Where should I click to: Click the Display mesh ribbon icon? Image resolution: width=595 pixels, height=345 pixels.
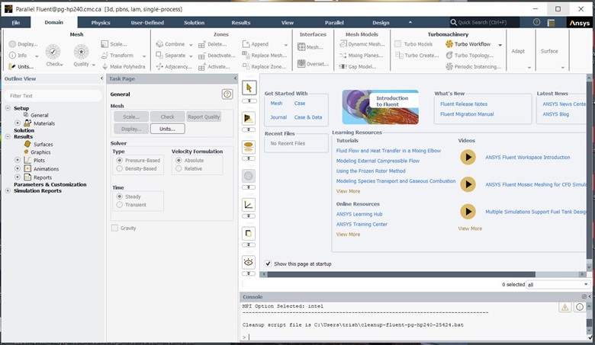click(23, 44)
